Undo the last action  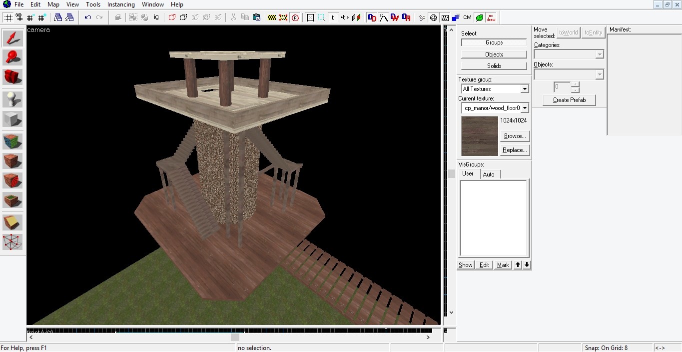click(88, 17)
